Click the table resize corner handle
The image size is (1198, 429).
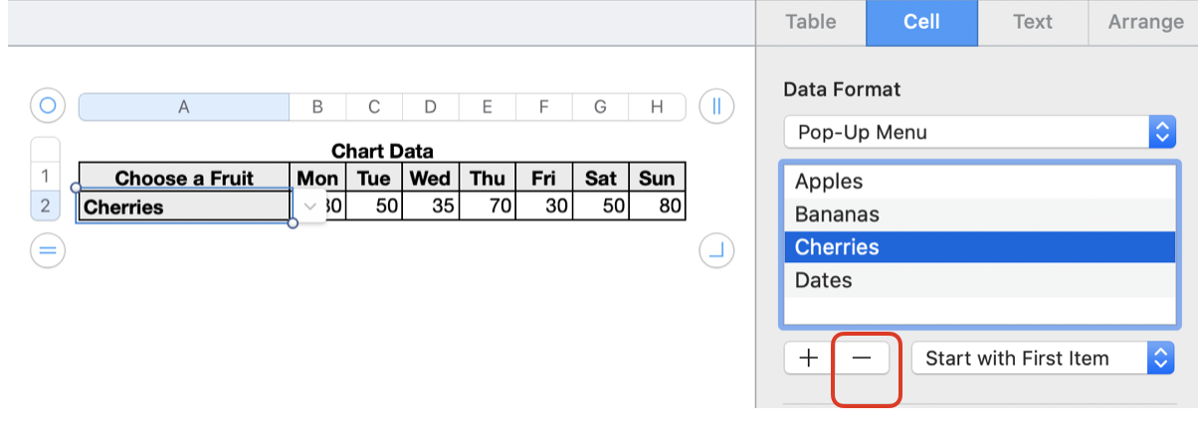point(716,251)
